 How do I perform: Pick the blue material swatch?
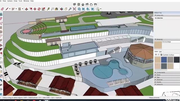click(x=164, y=60)
